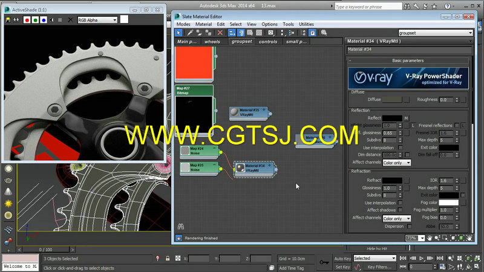Open reflection Affect channels dropdown
The image size is (484, 272).
click(x=397, y=163)
